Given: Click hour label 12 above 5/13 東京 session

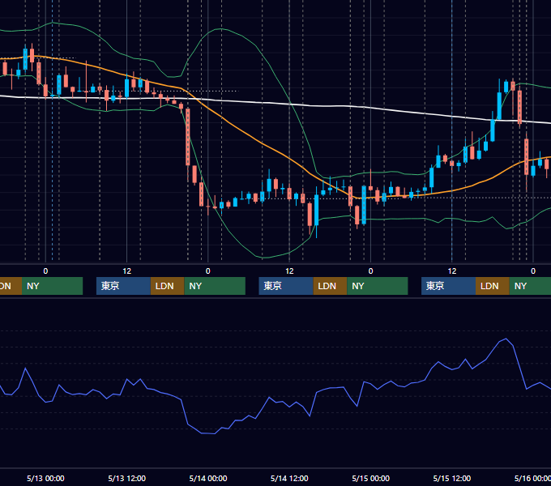Looking at the screenshot, I should click(x=127, y=271).
